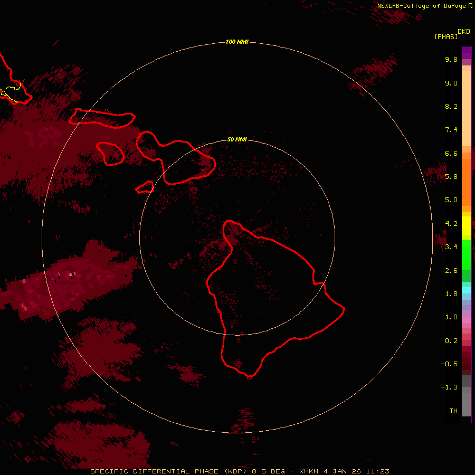Screen dimensions: 475x475
Task: Select the 9.8 scale value
Action: pyautogui.click(x=451, y=59)
